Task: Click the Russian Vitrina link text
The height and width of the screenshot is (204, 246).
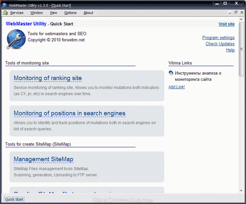Action: click(x=198, y=76)
